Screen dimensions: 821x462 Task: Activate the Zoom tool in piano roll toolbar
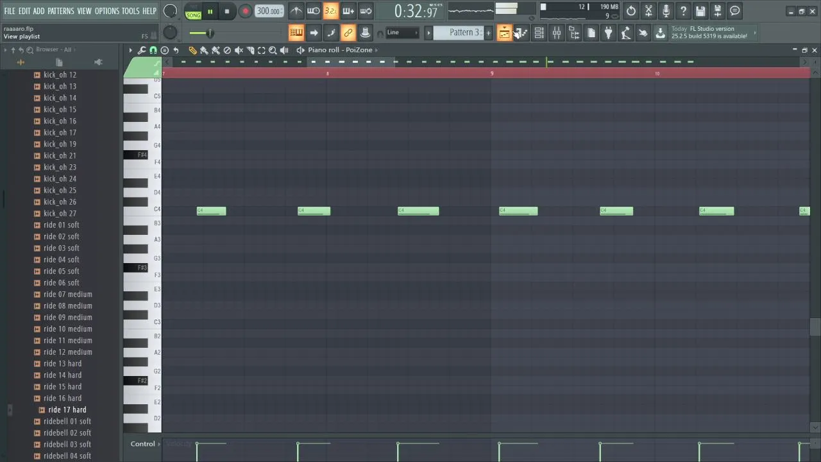[273, 50]
